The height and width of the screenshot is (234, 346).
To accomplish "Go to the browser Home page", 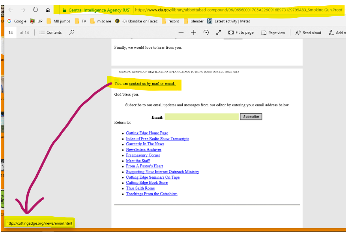I will (48, 10).
